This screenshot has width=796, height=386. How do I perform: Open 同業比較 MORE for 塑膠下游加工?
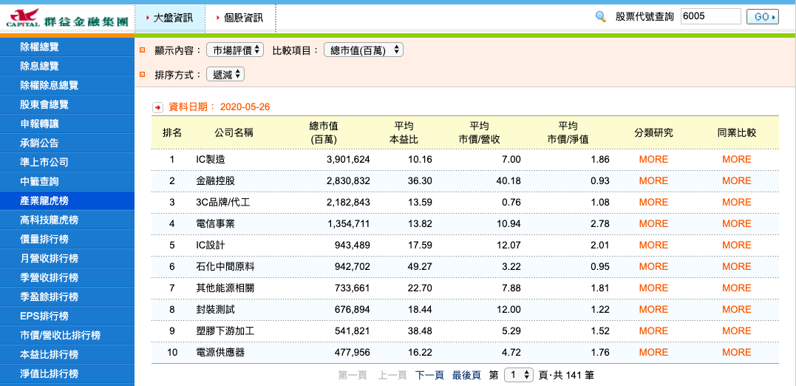[737, 331]
